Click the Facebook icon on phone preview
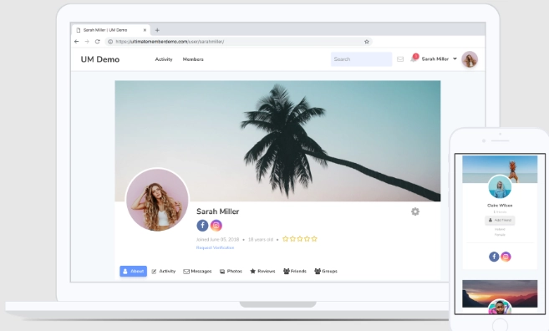Image resolution: width=549 pixels, height=331 pixels. 494,257
